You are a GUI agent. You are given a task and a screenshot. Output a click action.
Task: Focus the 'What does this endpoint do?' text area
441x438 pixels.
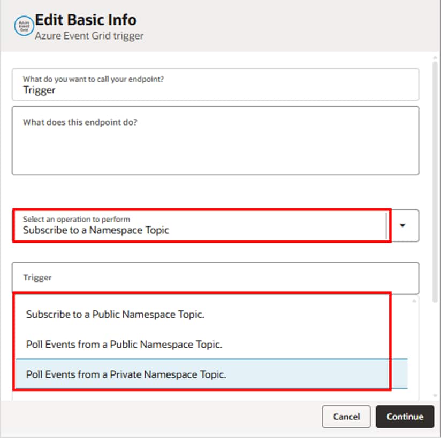[x=215, y=145]
